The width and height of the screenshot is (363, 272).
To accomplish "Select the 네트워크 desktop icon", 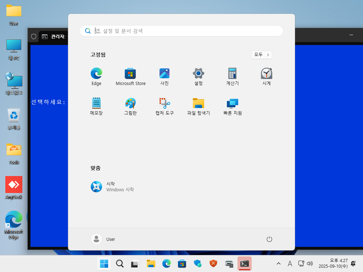I will pyautogui.click(x=14, y=84).
